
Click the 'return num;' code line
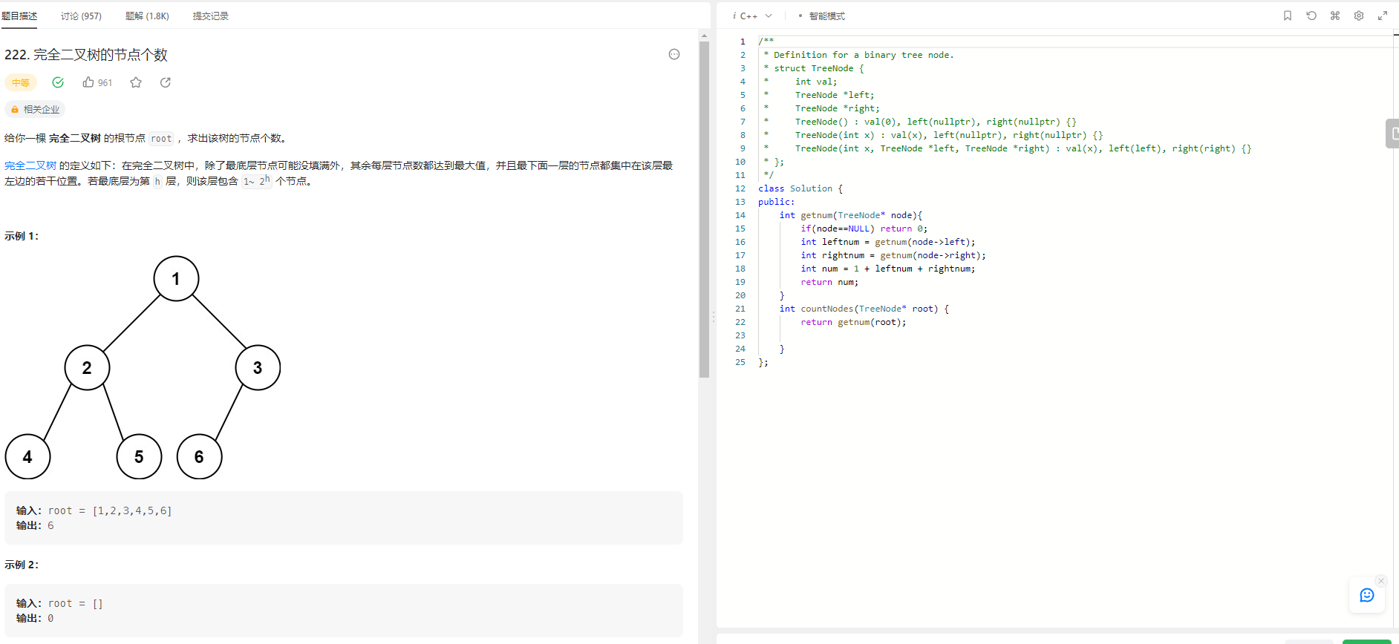click(x=829, y=282)
